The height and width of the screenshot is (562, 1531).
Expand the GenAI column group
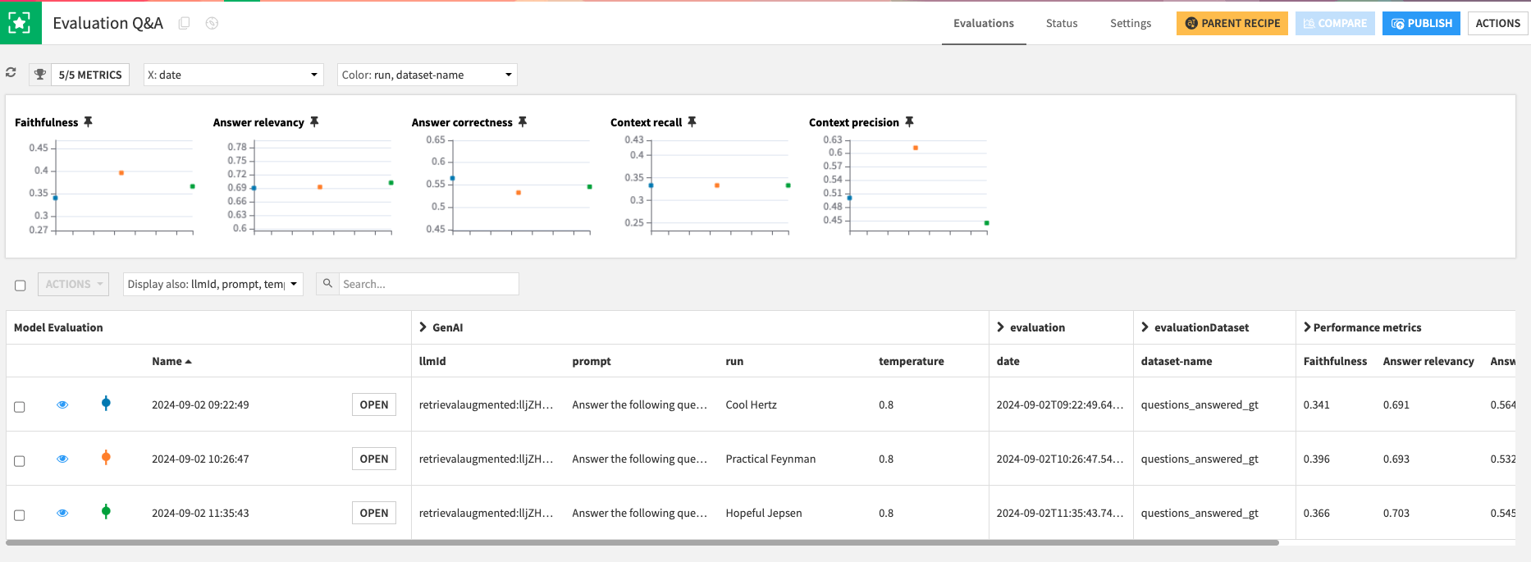[423, 327]
